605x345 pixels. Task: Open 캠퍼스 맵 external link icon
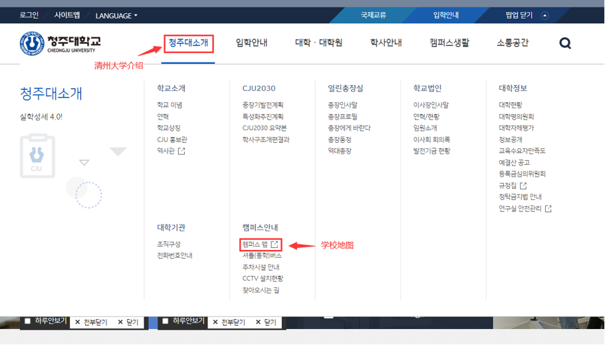[x=275, y=245]
